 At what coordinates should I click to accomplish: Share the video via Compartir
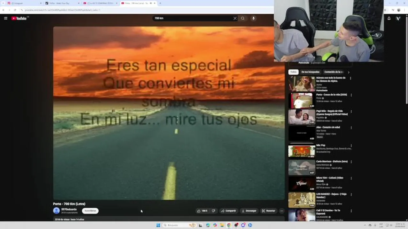coord(229,211)
